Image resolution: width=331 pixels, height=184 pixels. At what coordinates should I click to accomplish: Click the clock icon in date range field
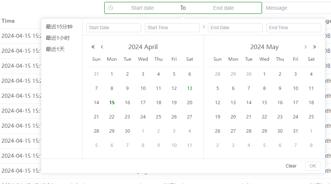click(111, 8)
